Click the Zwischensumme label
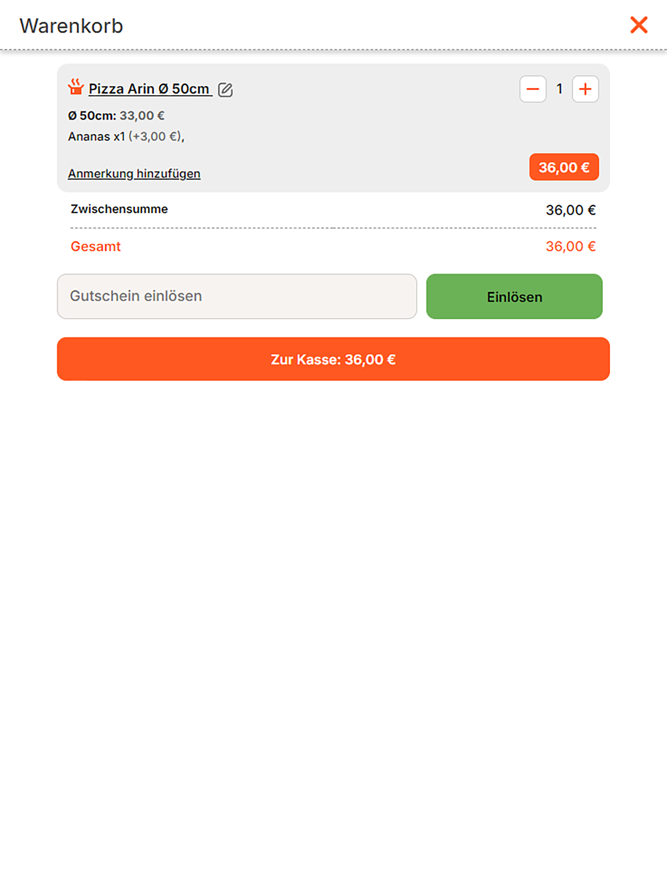 click(120, 209)
